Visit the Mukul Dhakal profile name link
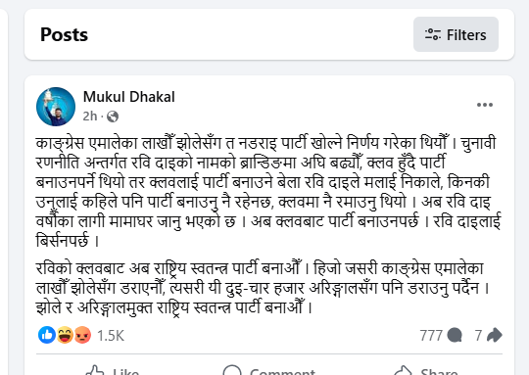The image size is (529, 375). tap(129, 97)
